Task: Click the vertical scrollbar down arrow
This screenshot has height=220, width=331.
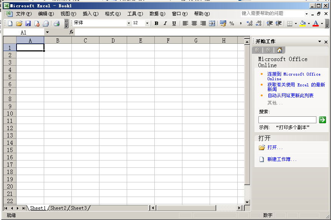Action: 247,202
